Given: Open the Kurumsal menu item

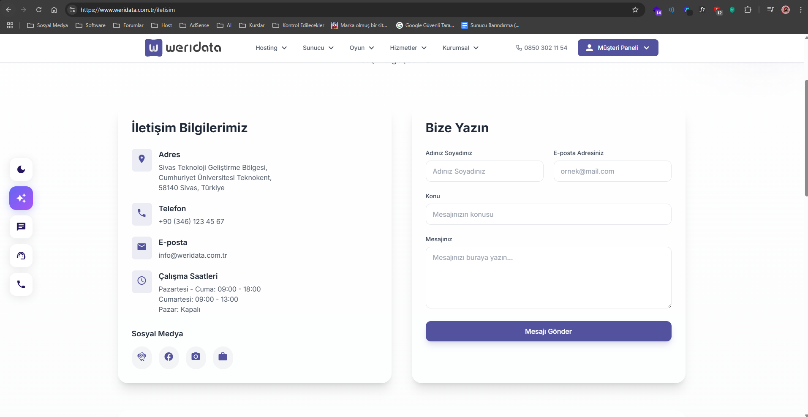Looking at the screenshot, I should point(460,48).
